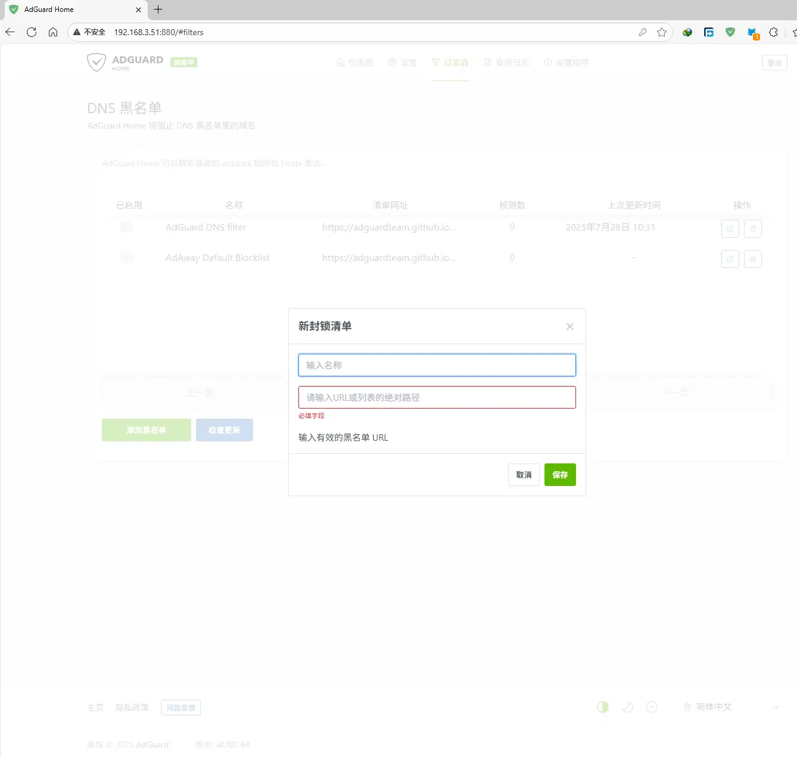The width and height of the screenshot is (797, 757).
Task: Go to the 仪表盘 dashboard tab
Action: (x=355, y=63)
